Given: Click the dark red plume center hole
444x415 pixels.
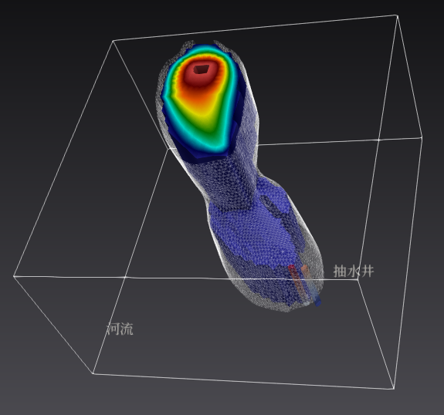Looking at the screenshot, I should click(x=202, y=69).
